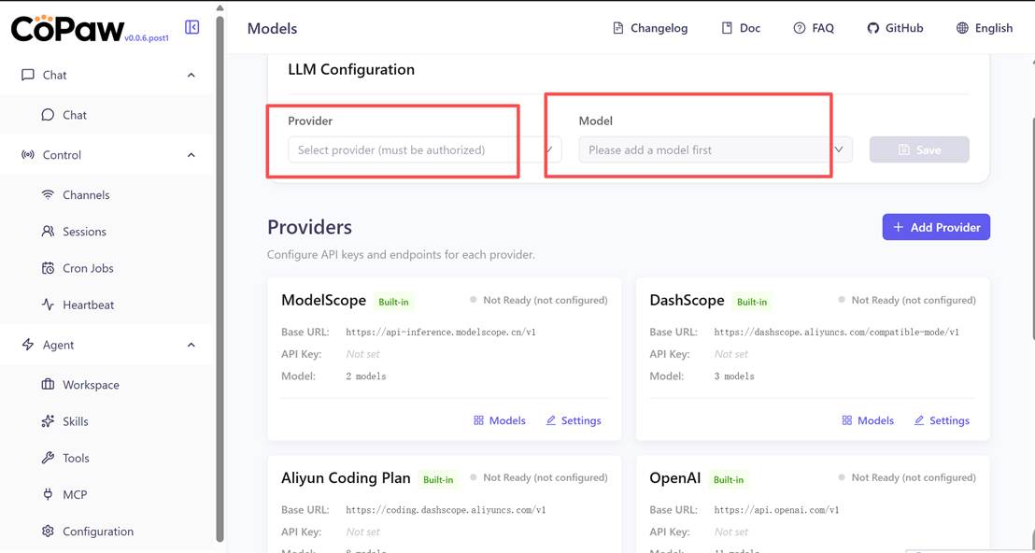
Task: Click ModelScope "2 models" text
Action: pyautogui.click(x=365, y=376)
